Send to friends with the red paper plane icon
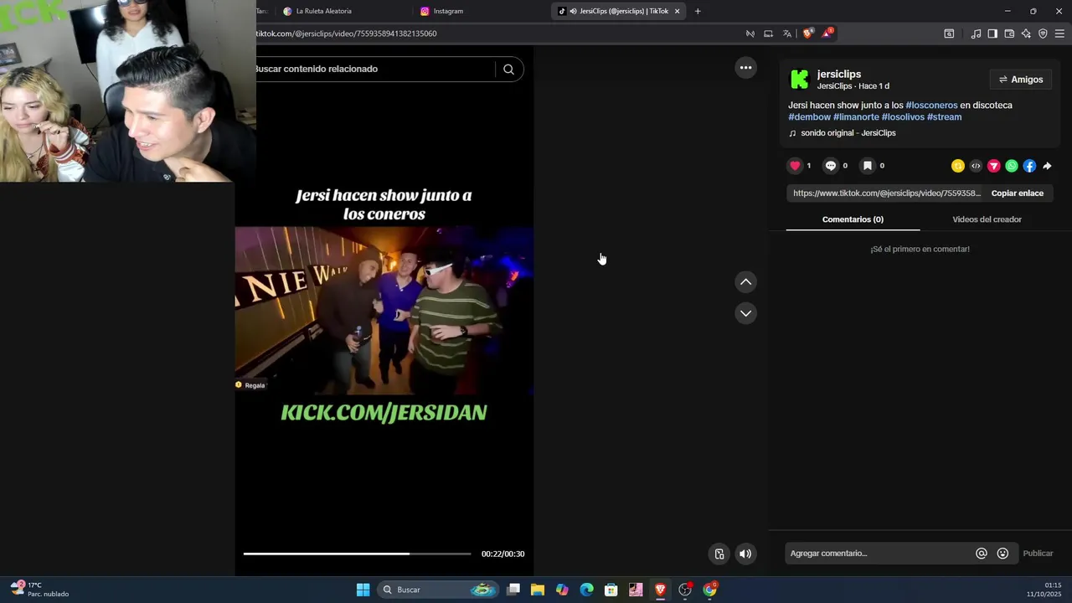Screen dimensions: 1072x603 [x=994, y=166]
